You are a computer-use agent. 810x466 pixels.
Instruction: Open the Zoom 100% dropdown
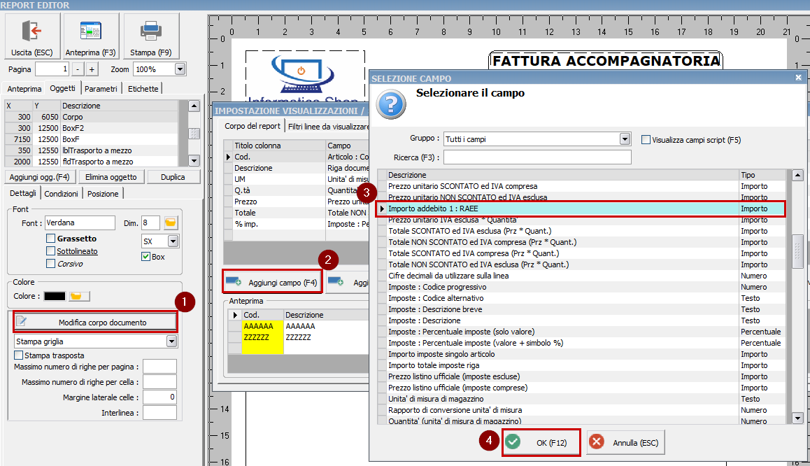pyautogui.click(x=180, y=69)
